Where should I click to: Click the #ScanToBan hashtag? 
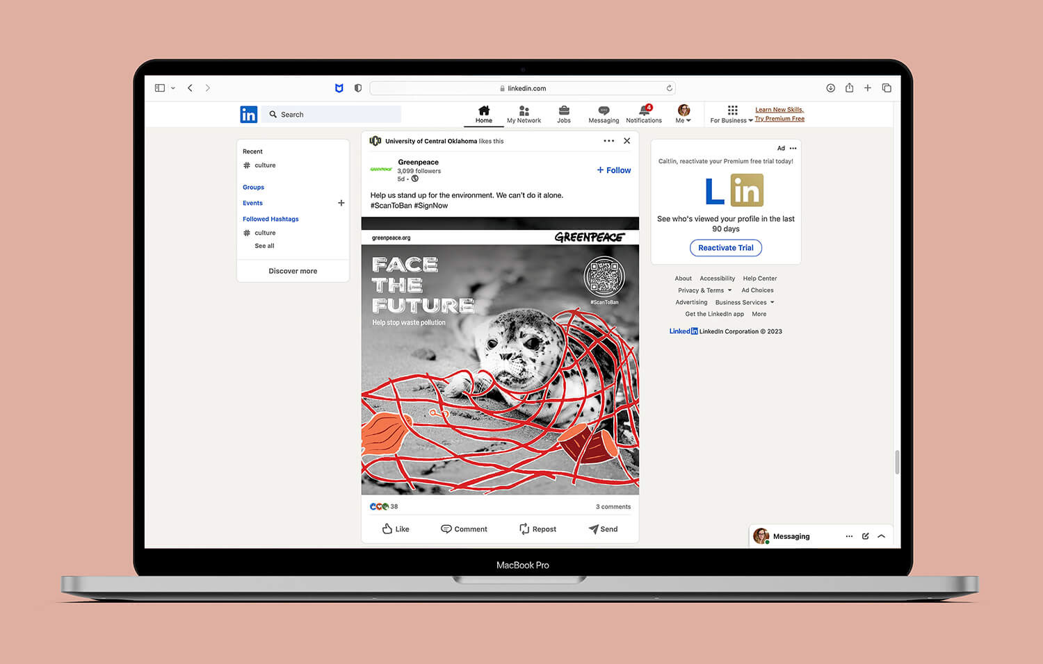click(391, 206)
